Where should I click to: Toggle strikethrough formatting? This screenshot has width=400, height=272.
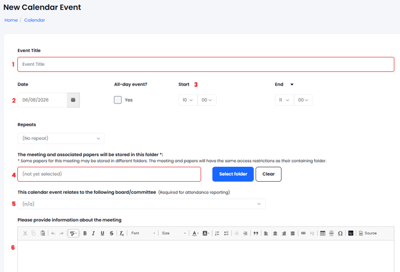(112, 233)
